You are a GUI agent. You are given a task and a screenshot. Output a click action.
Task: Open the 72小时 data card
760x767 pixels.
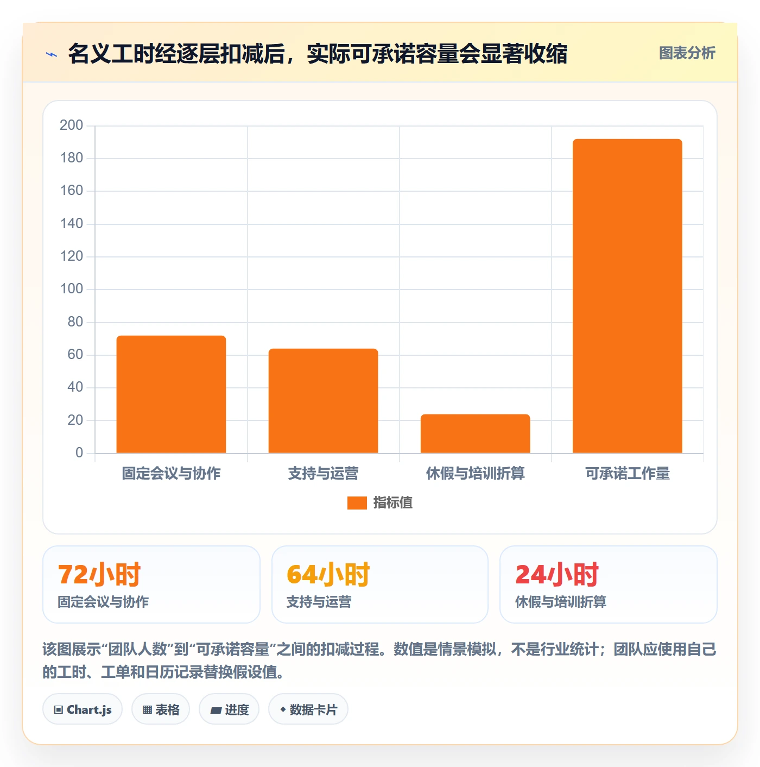tap(151, 584)
